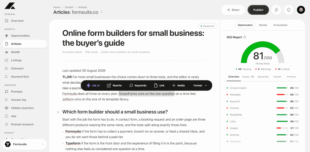This screenshot has height=152, width=310.
Task: Click the 4 Warnings count
Action: click(x=263, y=69)
